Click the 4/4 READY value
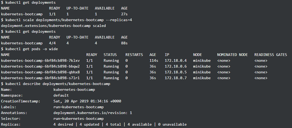The image size is (292, 128). tap(52, 43)
